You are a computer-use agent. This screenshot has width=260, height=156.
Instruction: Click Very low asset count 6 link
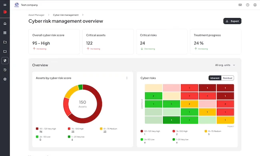pos(72,140)
